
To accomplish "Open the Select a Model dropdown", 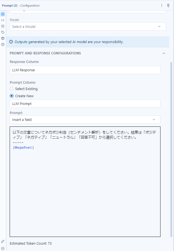I will pos(88,27).
